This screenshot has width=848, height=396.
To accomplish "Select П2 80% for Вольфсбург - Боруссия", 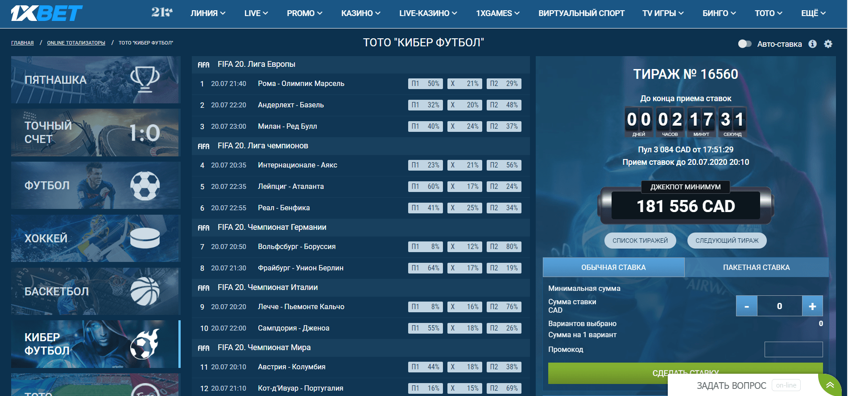I will click(x=504, y=247).
